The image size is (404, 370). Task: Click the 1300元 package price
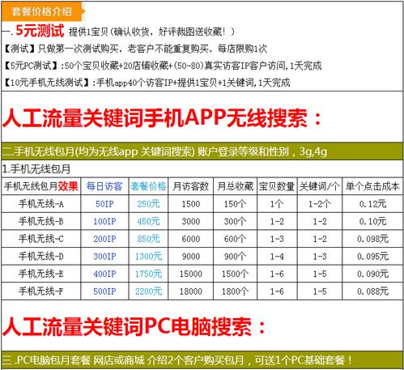point(148,257)
